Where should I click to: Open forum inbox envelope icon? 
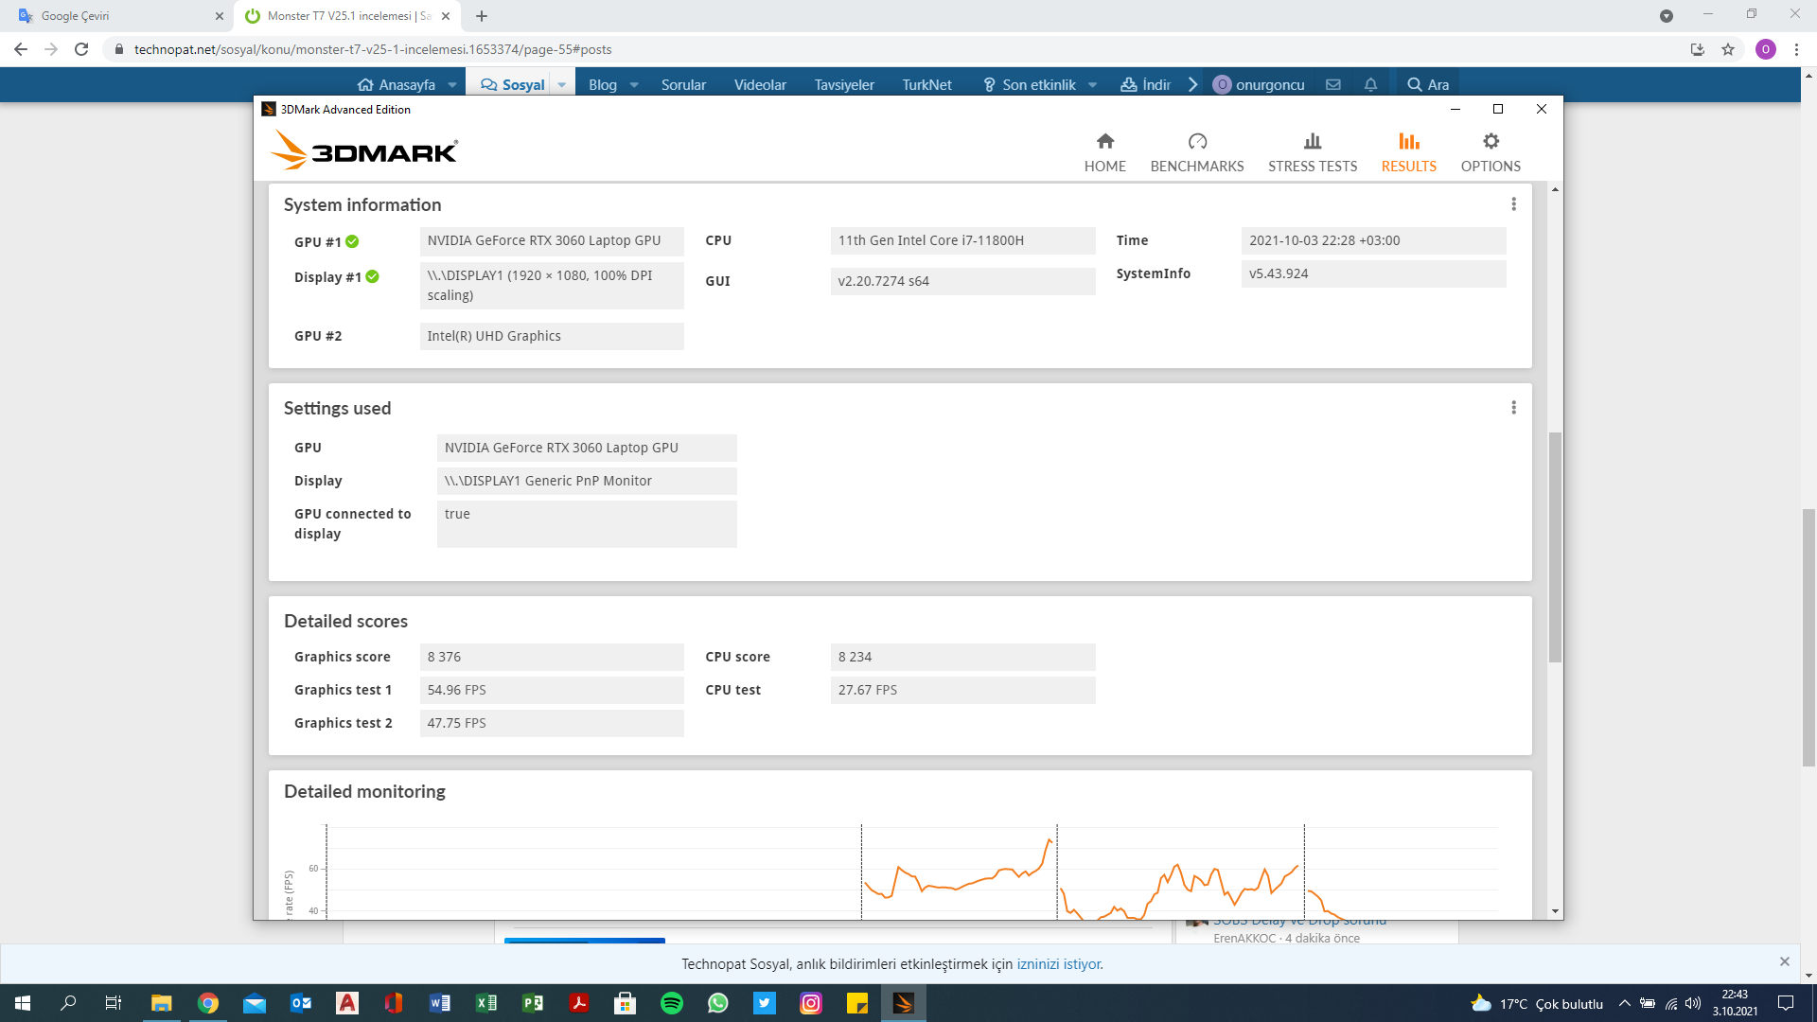(1332, 84)
